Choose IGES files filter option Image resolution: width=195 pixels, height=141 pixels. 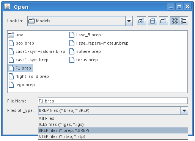tap(113, 124)
